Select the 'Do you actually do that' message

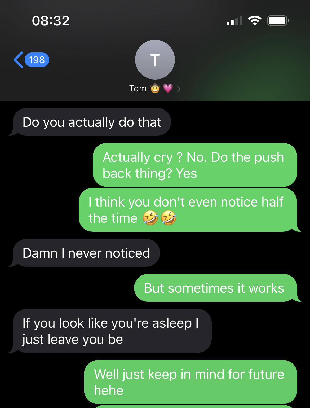click(x=92, y=122)
